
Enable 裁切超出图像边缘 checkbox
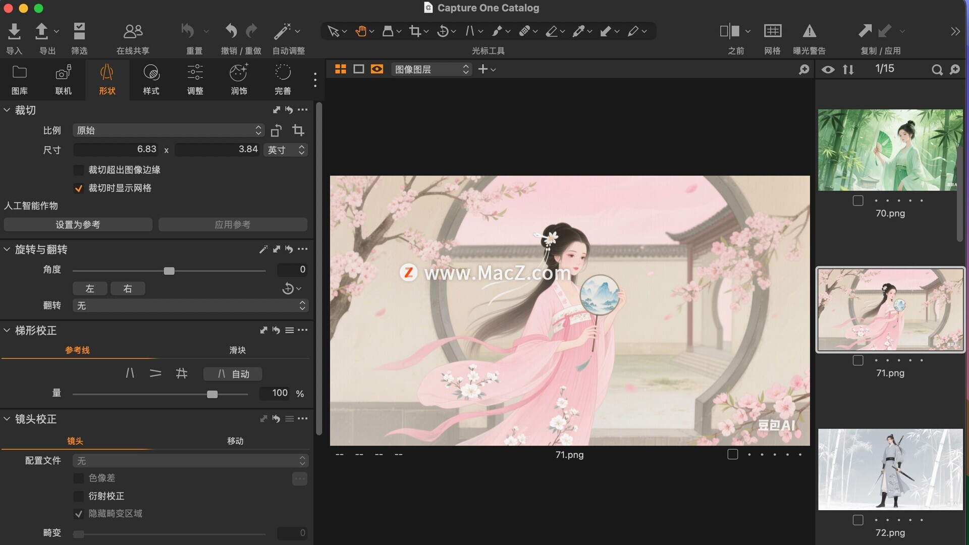(x=79, y=170)
